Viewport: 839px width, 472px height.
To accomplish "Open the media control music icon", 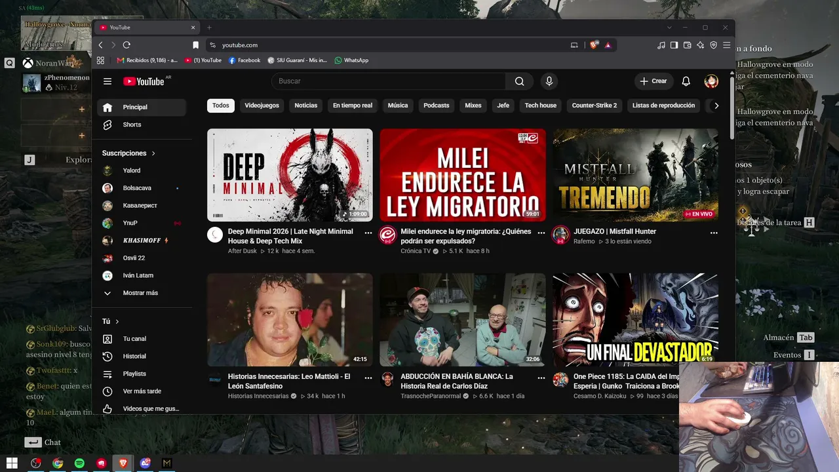I will pos(661,45).
